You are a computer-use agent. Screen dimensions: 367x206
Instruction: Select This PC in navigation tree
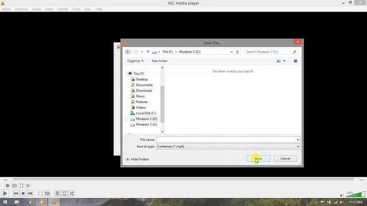click(x=139, y=74)
